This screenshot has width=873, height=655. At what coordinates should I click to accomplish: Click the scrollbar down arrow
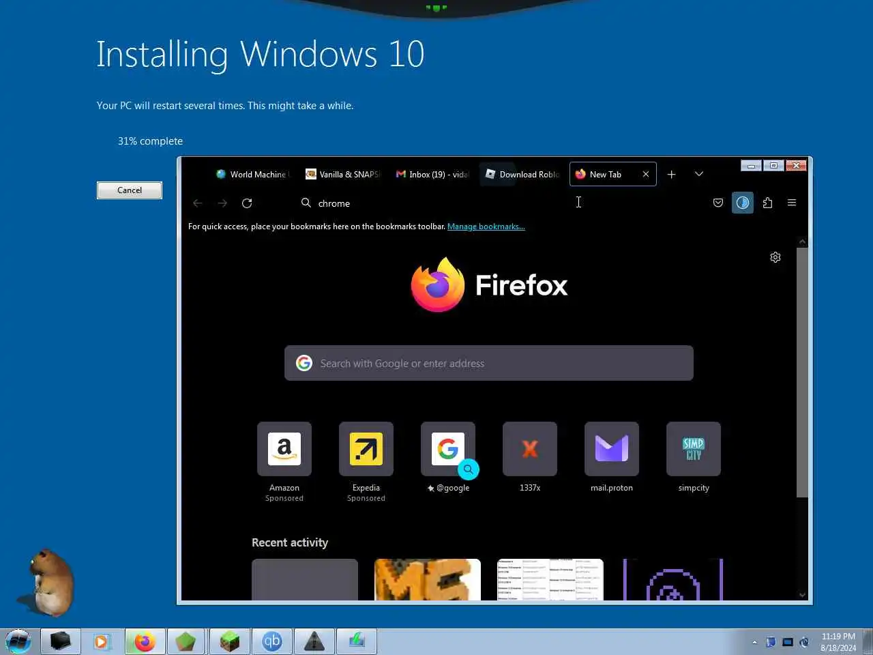[802, 595]
